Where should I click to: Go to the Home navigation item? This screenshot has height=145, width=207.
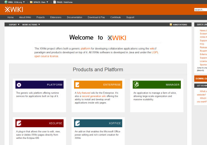click(x=11, y=17)
